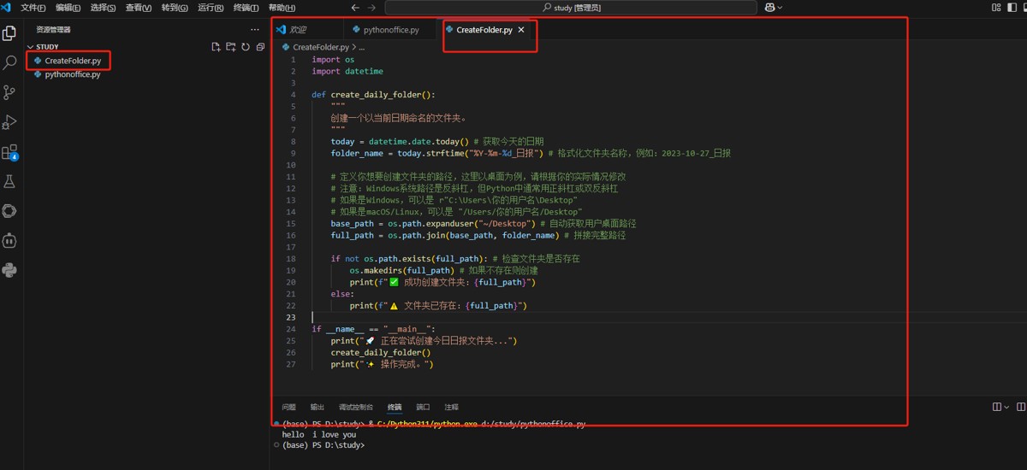Close the CreateFolder.py editor tab
1027x470 pixels.
[x=521, y=30]
